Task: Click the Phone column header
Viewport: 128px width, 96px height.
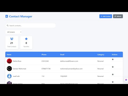Action: pos(44,55)
